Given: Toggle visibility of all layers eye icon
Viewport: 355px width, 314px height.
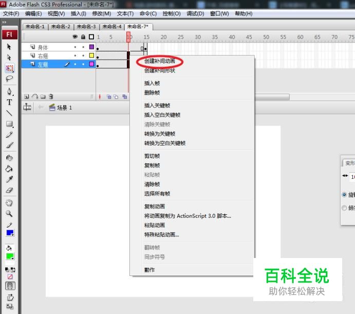Looking at the screenshot, I should click(x=75, y=36).
